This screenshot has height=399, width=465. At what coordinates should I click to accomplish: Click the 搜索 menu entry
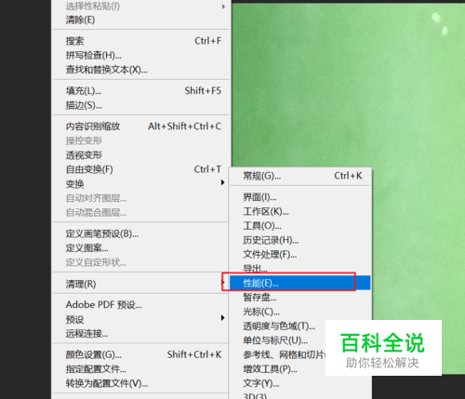(141, 41)
